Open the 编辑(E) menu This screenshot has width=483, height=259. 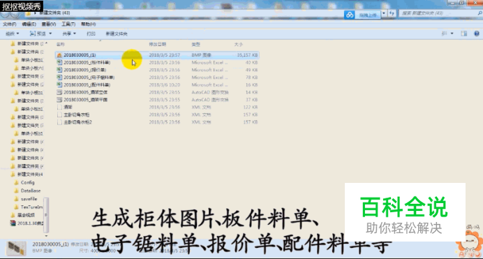(29, 24)
